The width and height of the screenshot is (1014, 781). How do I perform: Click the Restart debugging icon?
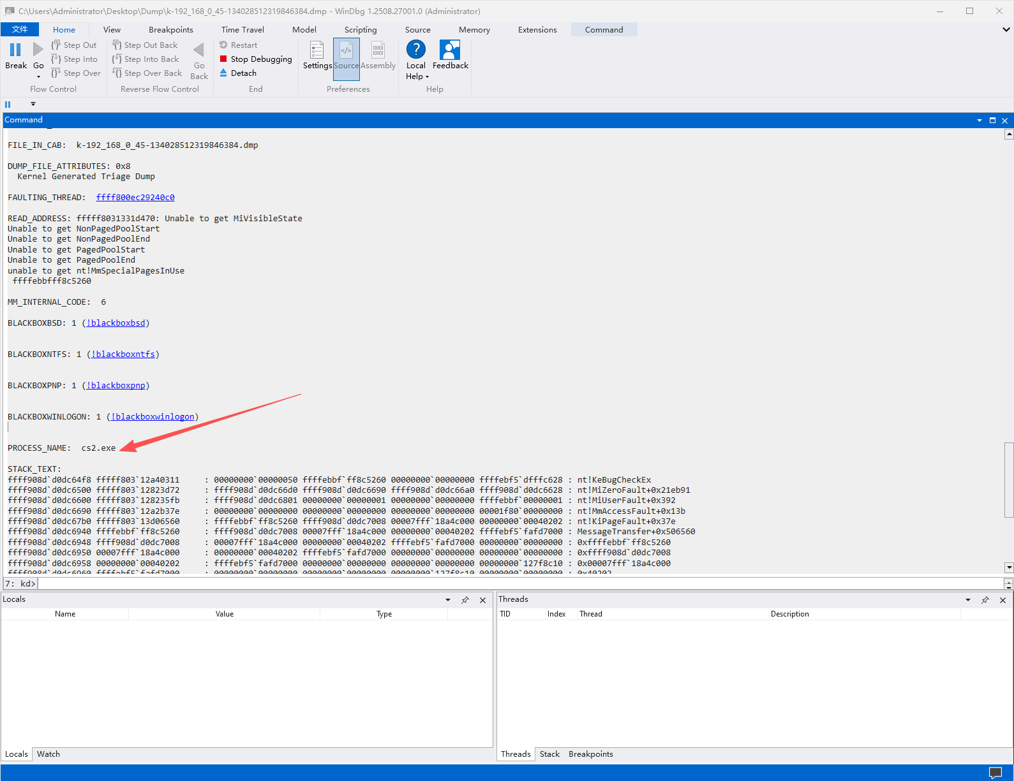[223, 45]
